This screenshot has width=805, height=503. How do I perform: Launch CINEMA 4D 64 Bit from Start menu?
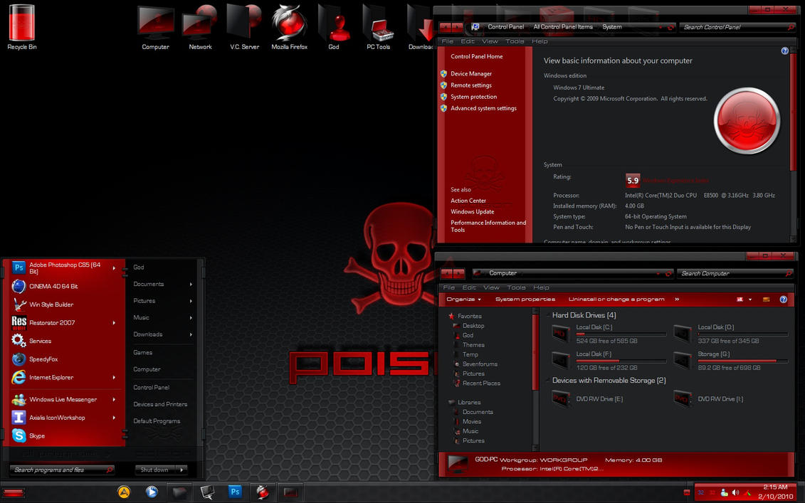[64, 287]
